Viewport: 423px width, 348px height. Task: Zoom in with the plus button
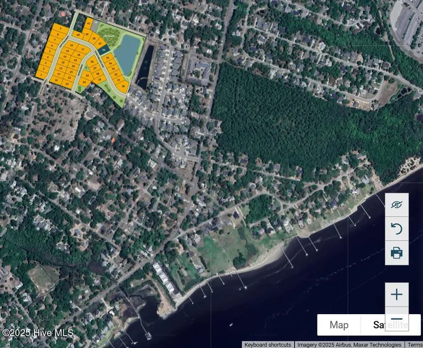[x=396, y=295]
